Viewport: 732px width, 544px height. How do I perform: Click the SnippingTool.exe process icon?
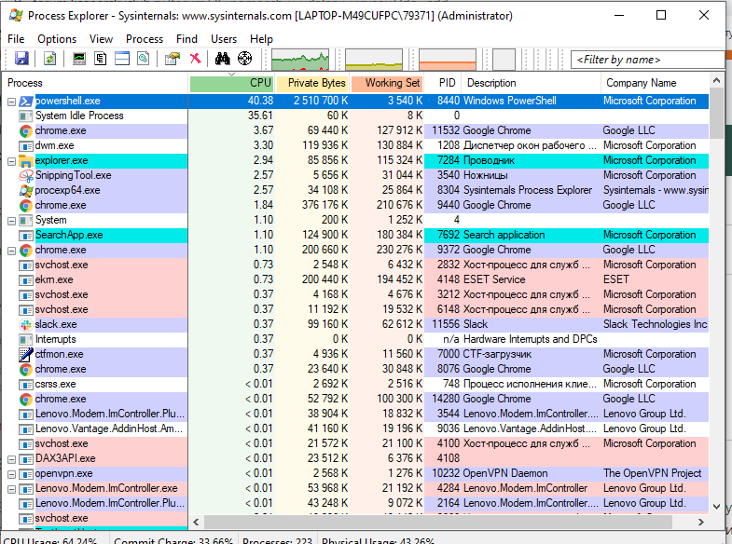click(x=26, y=175)
